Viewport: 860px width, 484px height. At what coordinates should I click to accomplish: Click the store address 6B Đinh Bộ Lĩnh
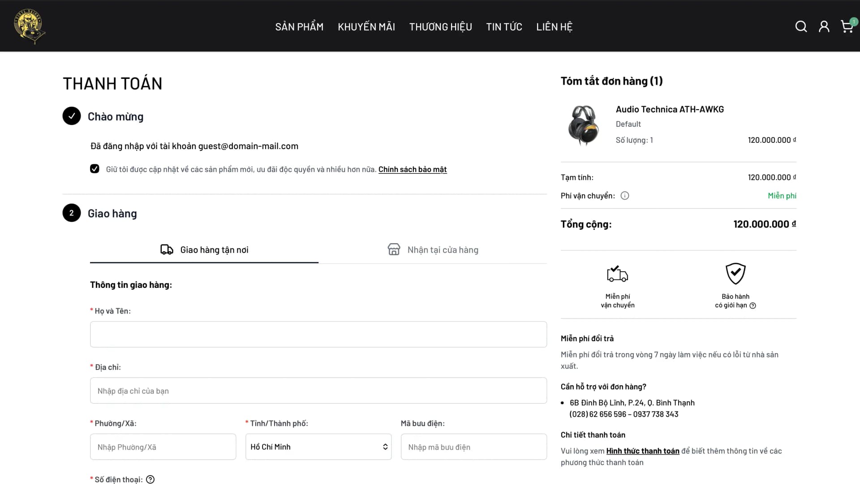click(x=632, y=403)
